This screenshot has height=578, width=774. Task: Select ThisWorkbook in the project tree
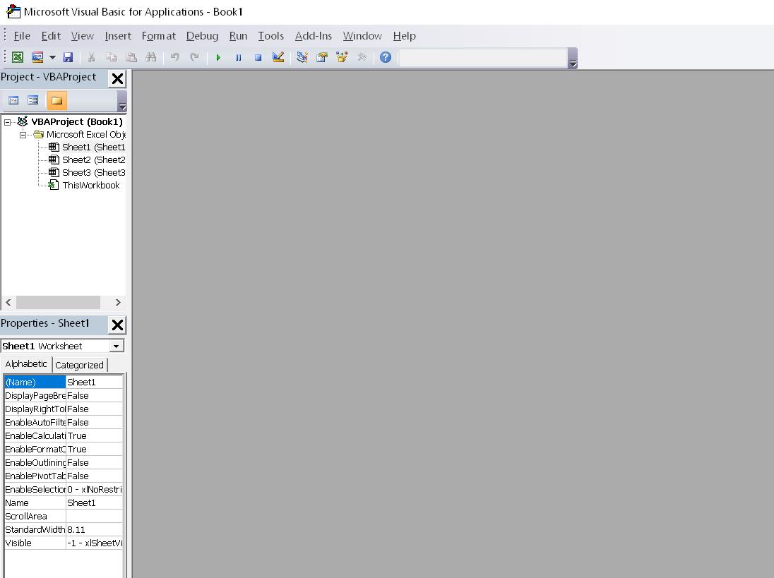(91, 185)
